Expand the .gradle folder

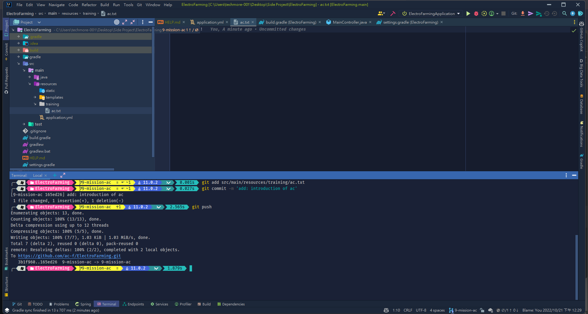point(18,37)
